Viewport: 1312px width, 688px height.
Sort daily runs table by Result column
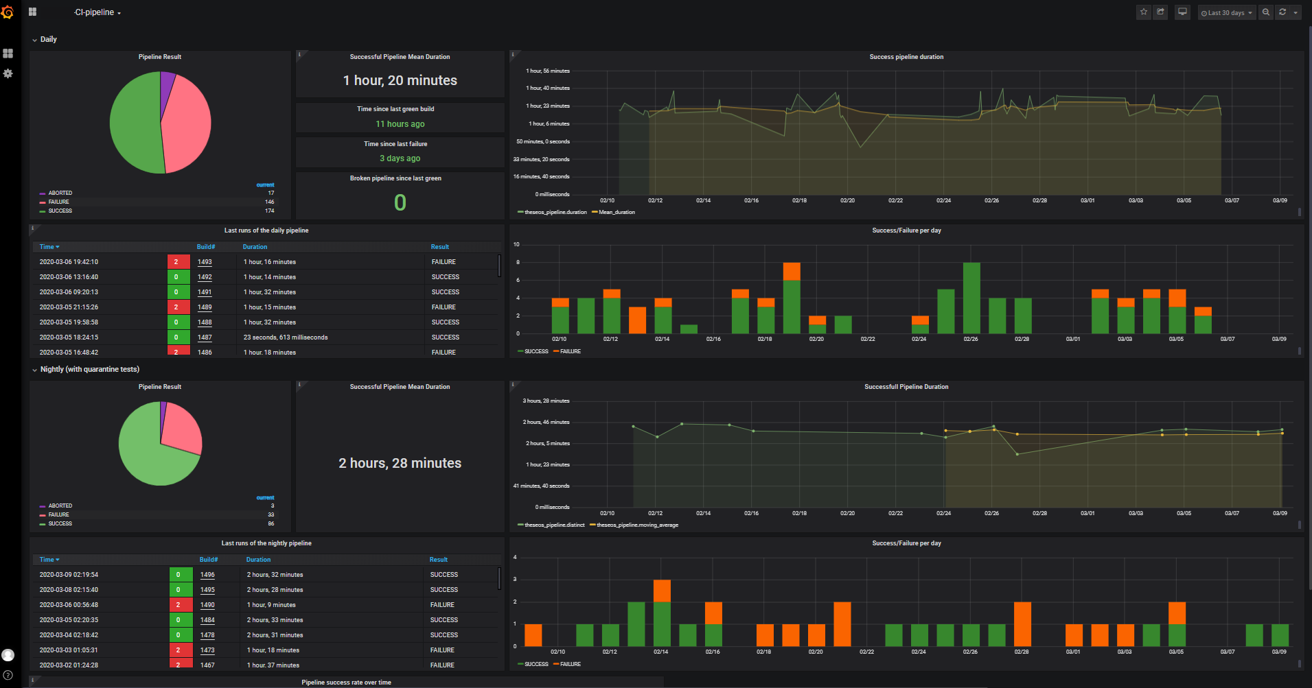[440, 247]
